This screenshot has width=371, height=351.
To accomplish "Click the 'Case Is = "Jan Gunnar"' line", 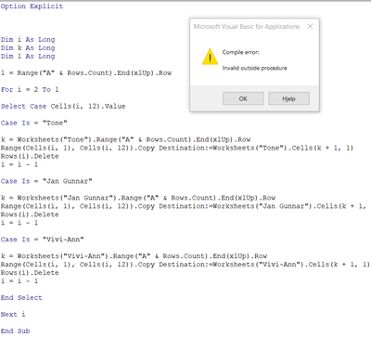I will click(46, 181).
